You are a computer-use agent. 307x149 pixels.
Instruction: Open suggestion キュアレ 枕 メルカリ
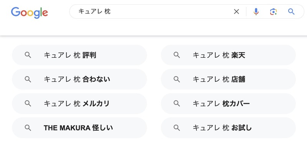(x=79, y=104)
